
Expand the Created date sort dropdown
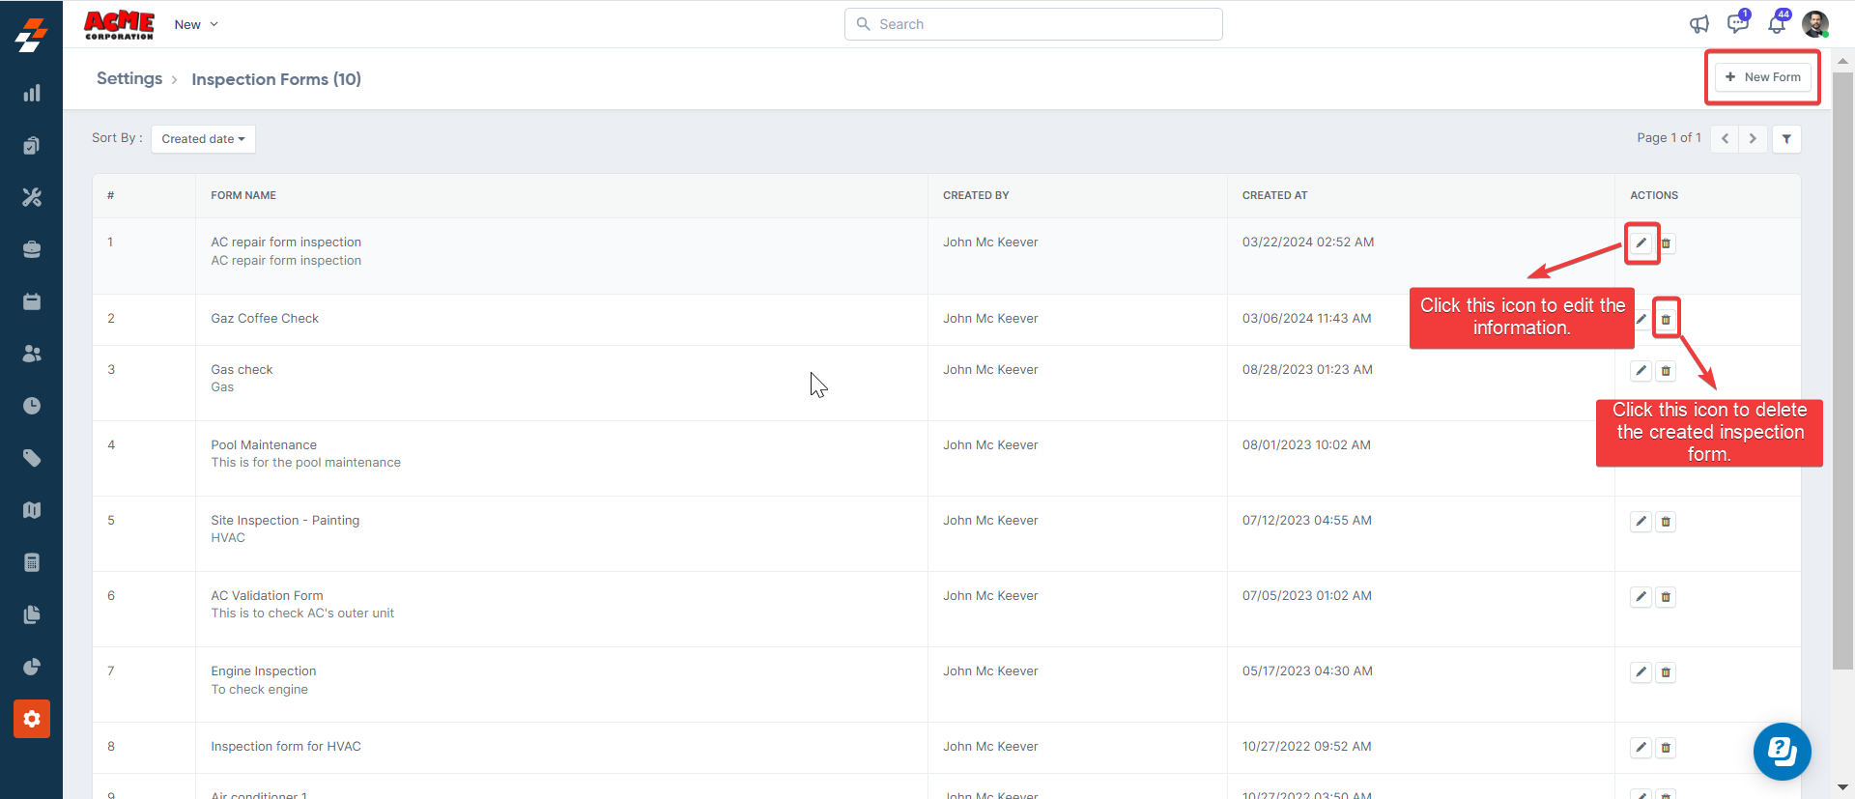203,139
